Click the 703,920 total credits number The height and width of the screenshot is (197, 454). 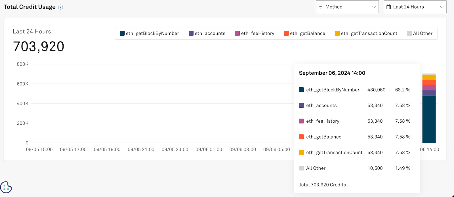pyautogui.click(x=39, y=47)
